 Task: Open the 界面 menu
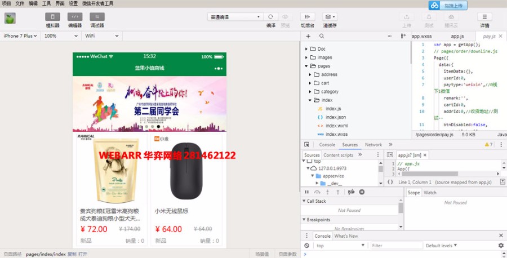tap(60, 3)
